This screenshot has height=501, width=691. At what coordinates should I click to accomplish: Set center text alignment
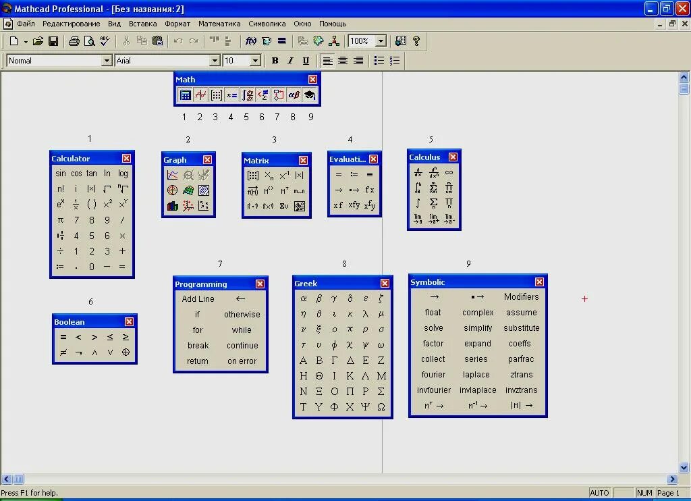pos(343,60)
